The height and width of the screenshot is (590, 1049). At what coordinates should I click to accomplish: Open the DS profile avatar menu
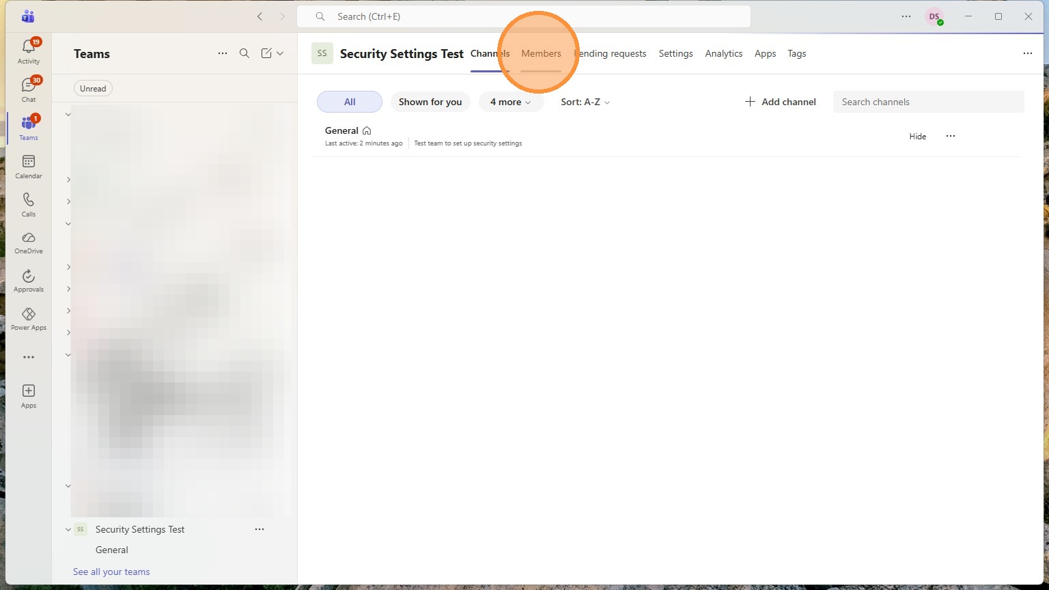coord(934,16)
